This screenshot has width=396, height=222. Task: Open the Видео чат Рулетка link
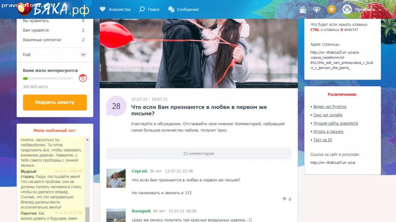point(329,107)
